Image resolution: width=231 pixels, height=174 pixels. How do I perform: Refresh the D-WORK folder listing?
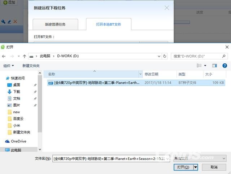coord(165,56)
